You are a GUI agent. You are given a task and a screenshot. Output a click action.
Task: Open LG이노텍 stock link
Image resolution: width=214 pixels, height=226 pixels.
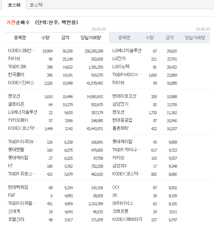(x=121, y=67)
